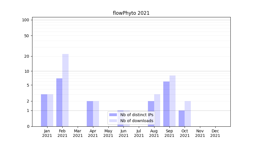Image resolution: width=256 pixels, height=142 pixels.
Task: Click the February downloads bar
Action: [x=65, y=90]
